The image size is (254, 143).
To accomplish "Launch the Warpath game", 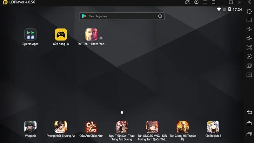I will (30, 127).
